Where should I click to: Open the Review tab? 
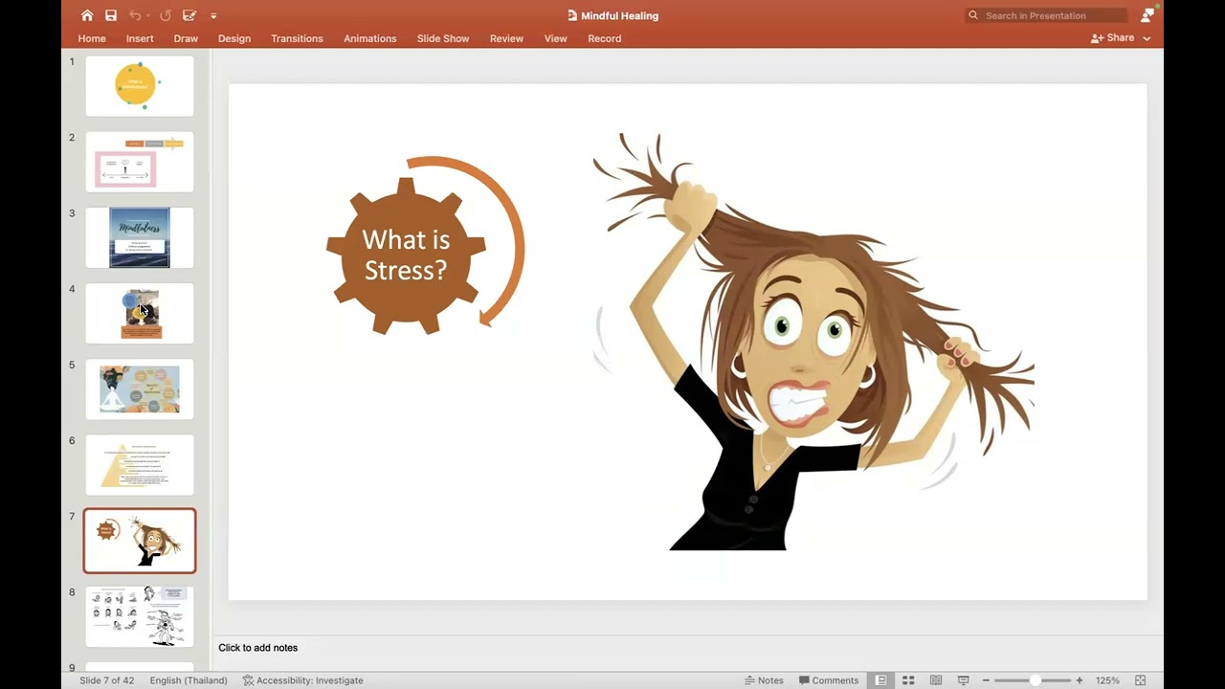pyautogui.click(x=506, y=38)
